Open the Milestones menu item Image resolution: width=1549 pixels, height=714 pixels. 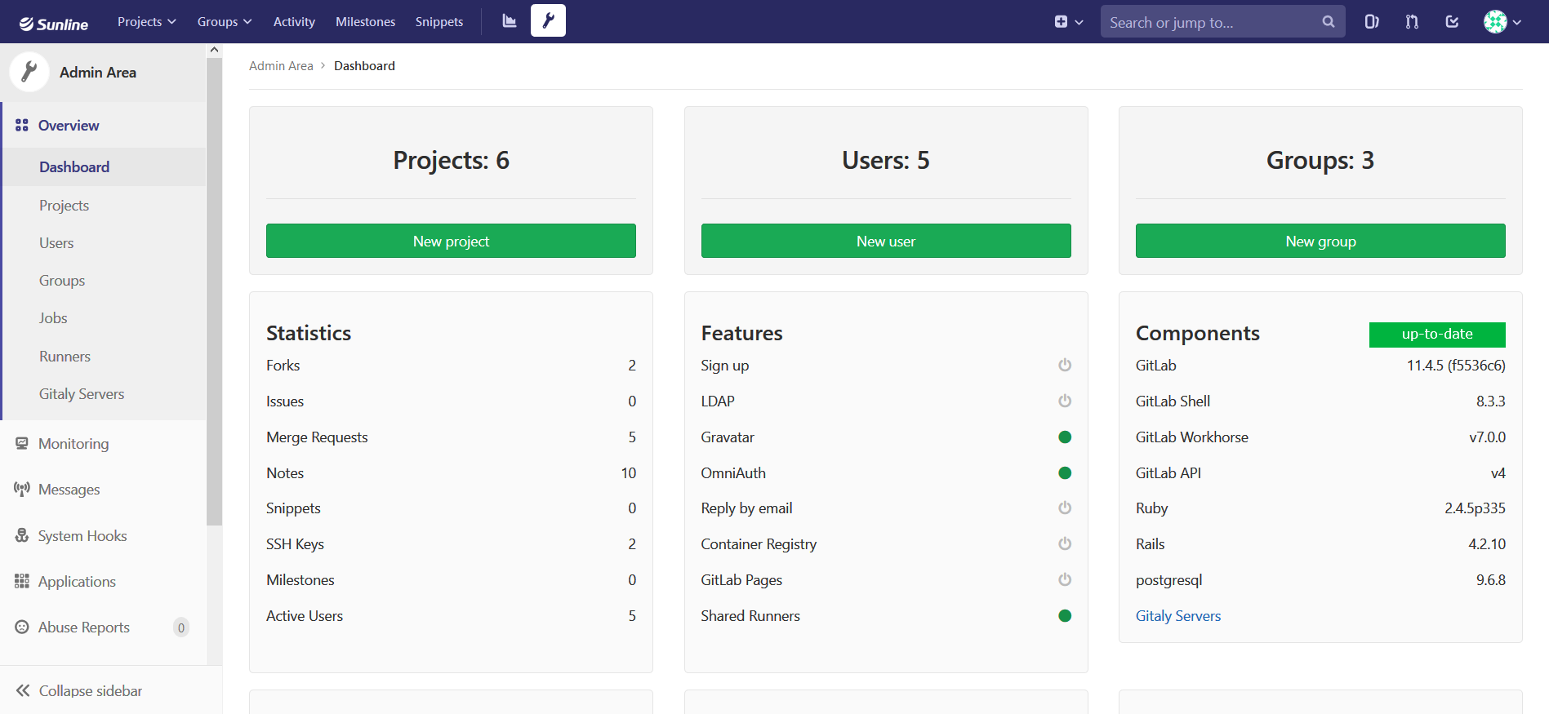tap(365, 21)
